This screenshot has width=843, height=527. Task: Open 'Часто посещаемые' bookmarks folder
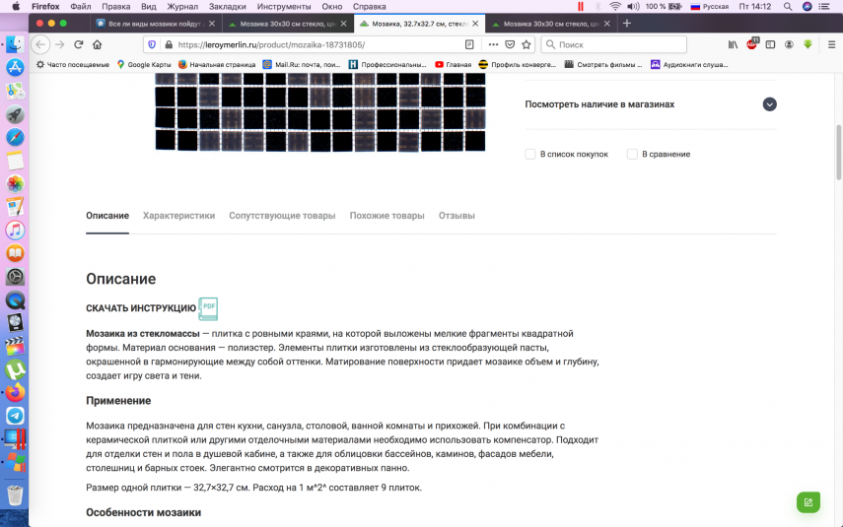[73, 64]
